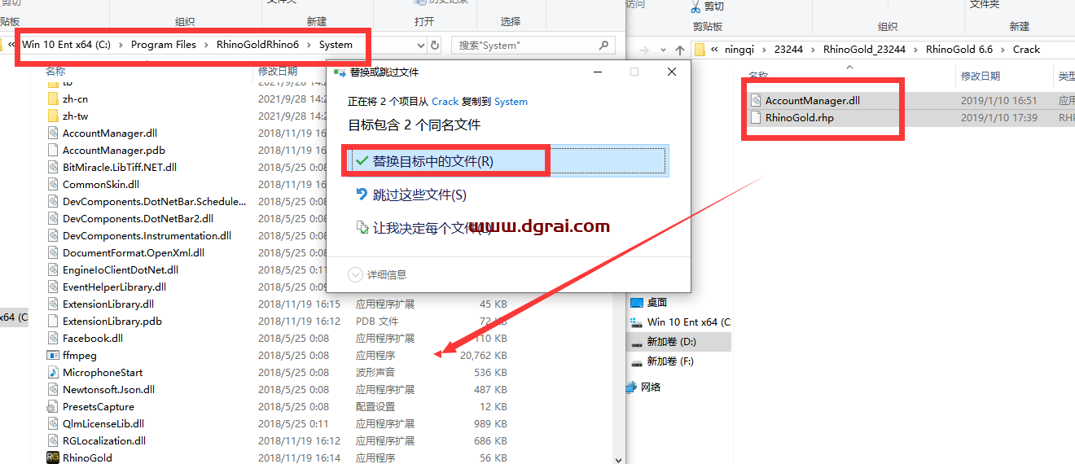
Task: Click 剪切 (cut) in Crack window ribbon
Action: 707,7
